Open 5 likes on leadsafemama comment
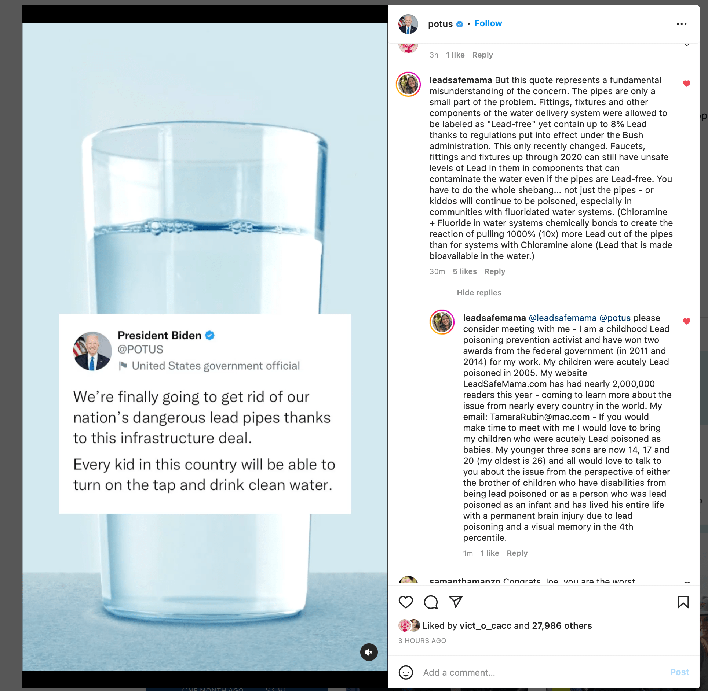This screenshot has width=708, height=691. (464, 271)
